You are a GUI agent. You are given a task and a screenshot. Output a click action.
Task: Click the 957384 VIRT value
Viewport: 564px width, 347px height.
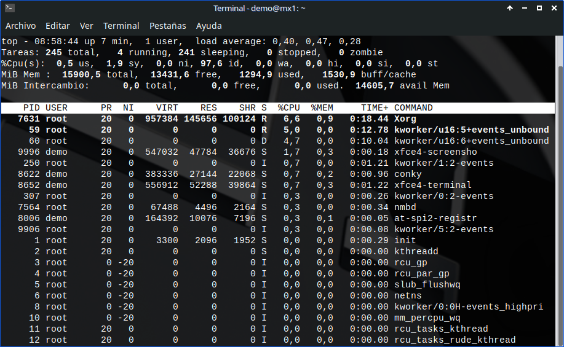click(162, 119)
